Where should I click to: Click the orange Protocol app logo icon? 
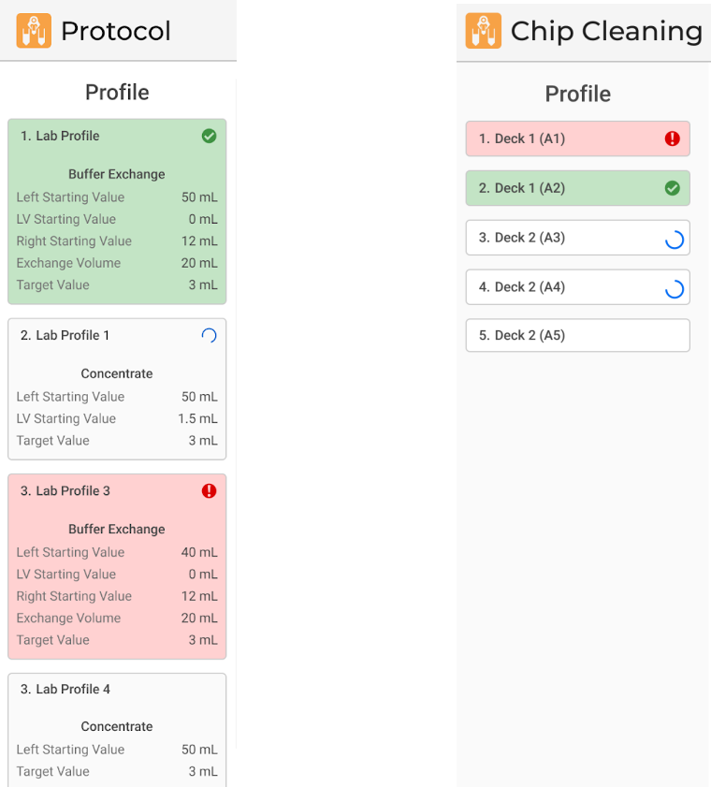point(34,31)
